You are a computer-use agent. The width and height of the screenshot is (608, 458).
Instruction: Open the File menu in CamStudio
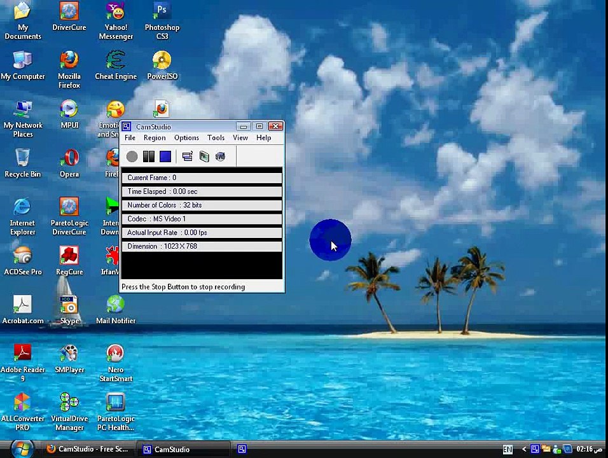pyautogui.click(x=130, y=137)
